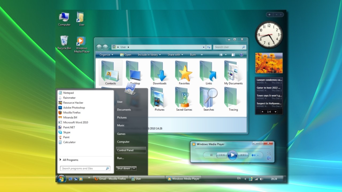Click the add gadget plus button
The image size is (342, 192).
[269, 15]
